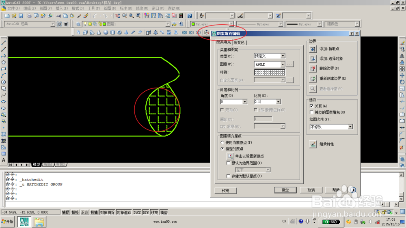This screenshot has height=228, width=406.
Task: Click the 取消 (Cancel) button
Action: (311, 190)
